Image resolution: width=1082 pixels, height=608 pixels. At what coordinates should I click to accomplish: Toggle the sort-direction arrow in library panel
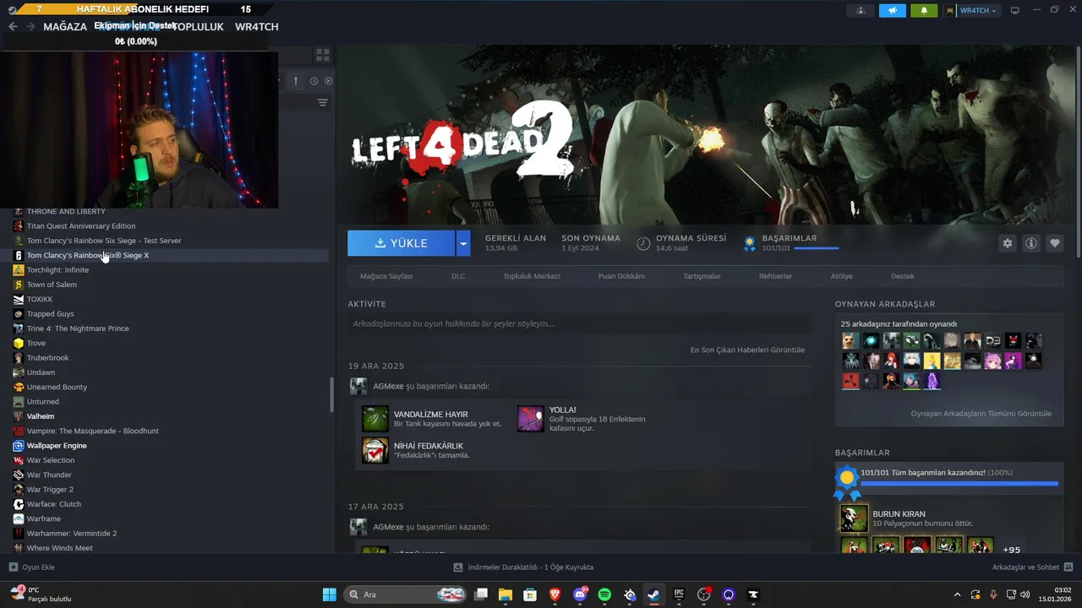296,81
